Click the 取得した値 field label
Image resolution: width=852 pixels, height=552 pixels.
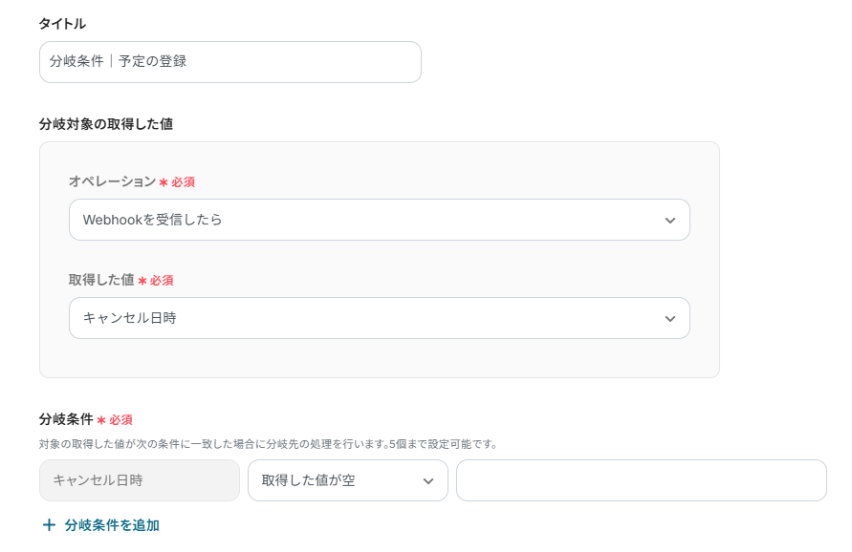pyautogui.click(x=100, y=281)
